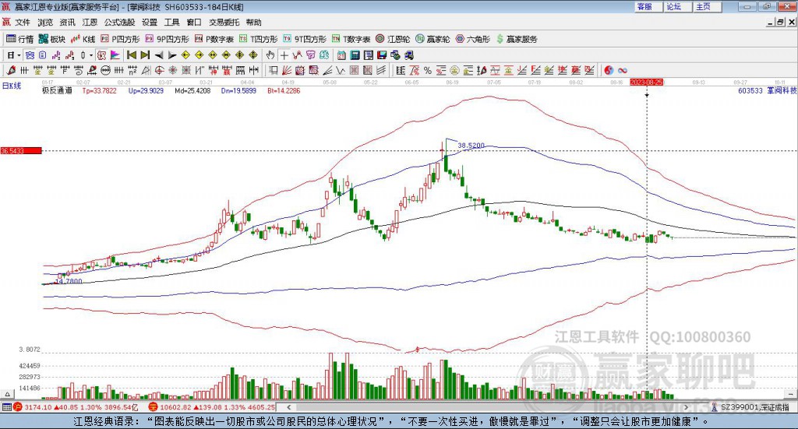798x429 pixels.
Task: Select the red pencil drawing tool
Action: (11, 71)
